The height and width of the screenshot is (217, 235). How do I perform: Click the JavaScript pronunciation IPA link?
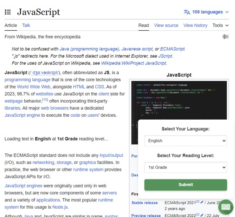tap(45, 73)
